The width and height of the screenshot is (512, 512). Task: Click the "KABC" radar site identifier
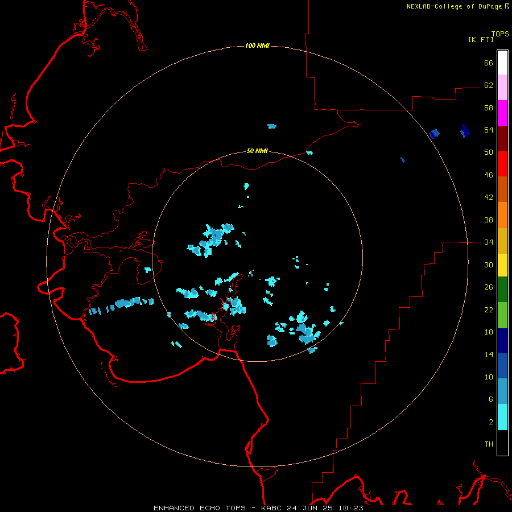(272, 508)
